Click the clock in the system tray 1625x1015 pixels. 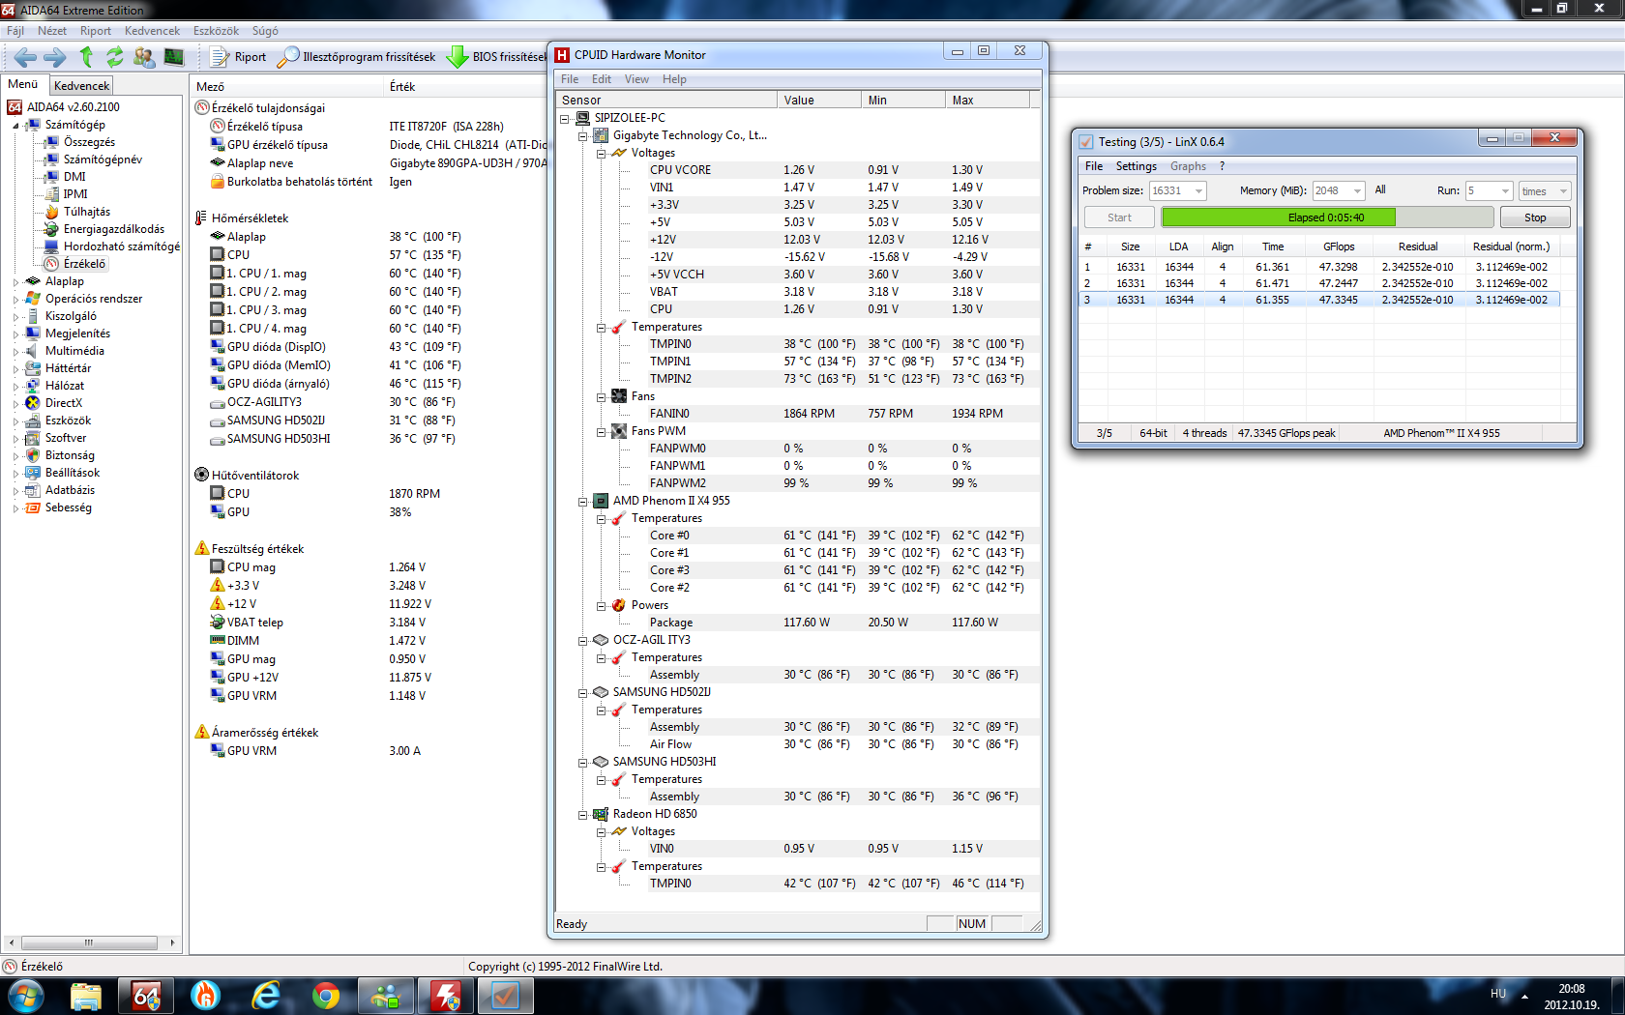(1572, 997)
